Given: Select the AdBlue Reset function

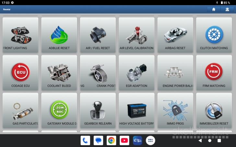Looking at the screenshot, I should click(x=59, y=35).
